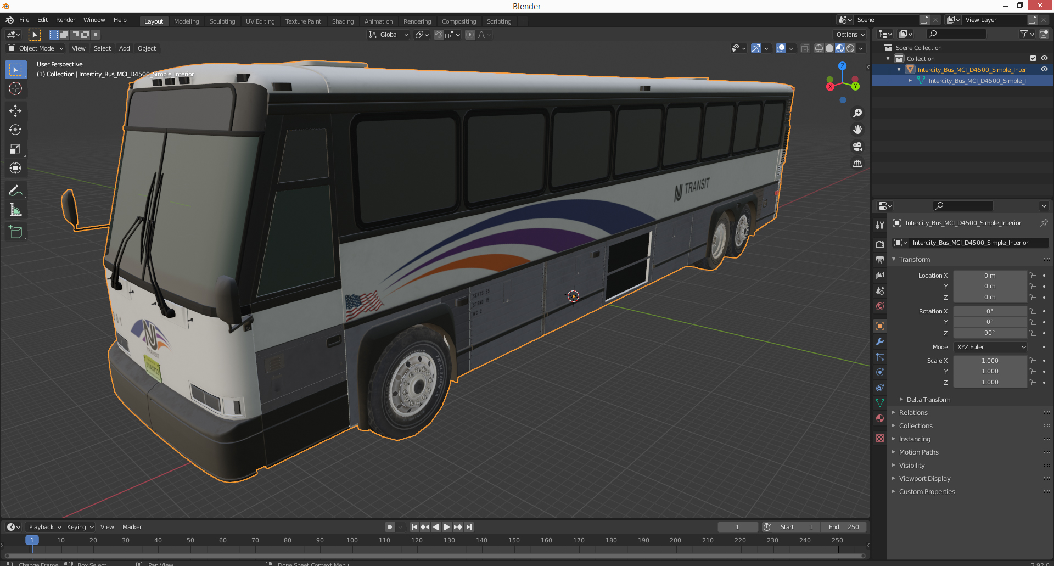Jump to last frame endpoint
The width and height of the screenshot is (1054, 566).
[469, 527]
